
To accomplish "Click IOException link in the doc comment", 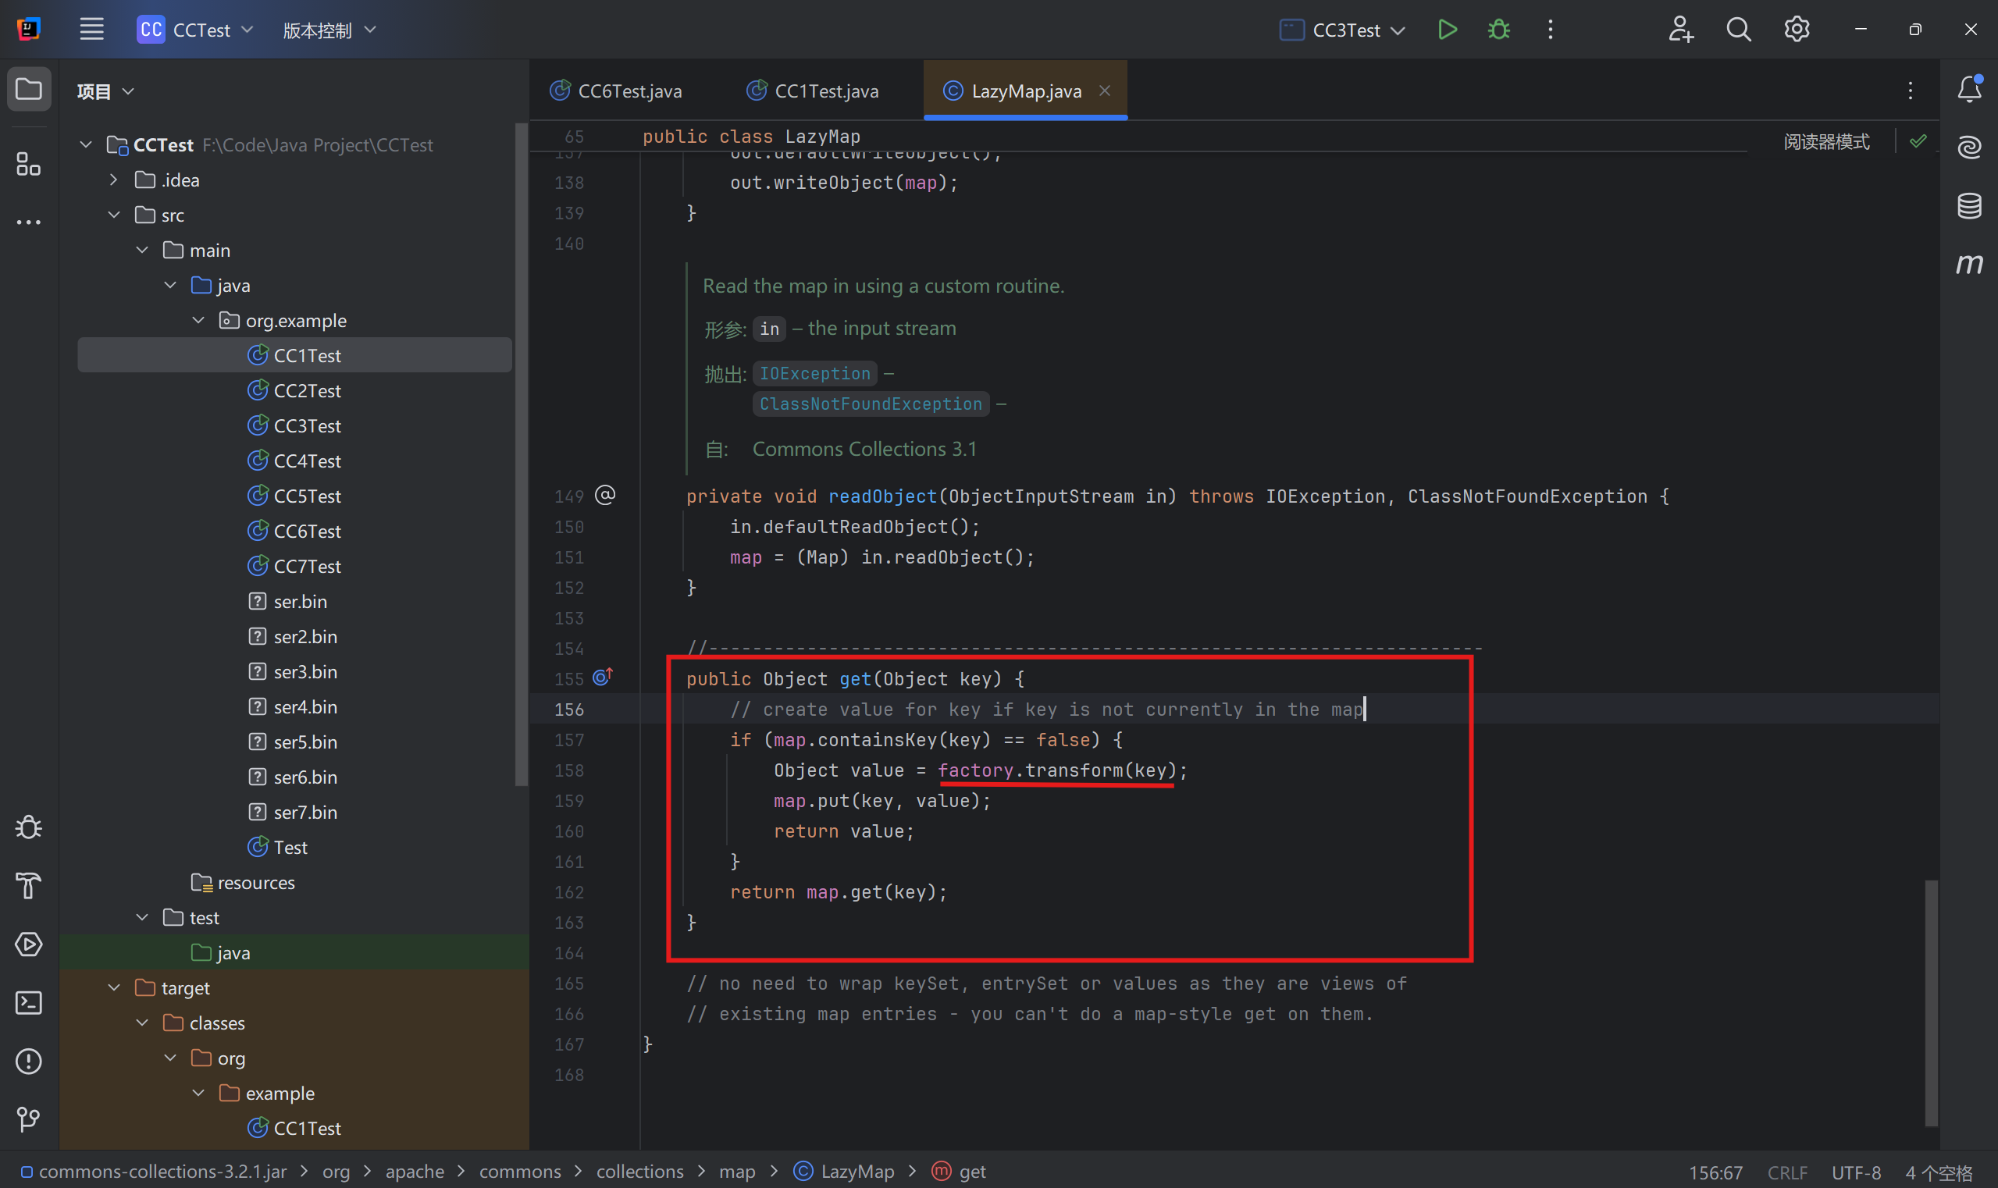I will 814,373.
